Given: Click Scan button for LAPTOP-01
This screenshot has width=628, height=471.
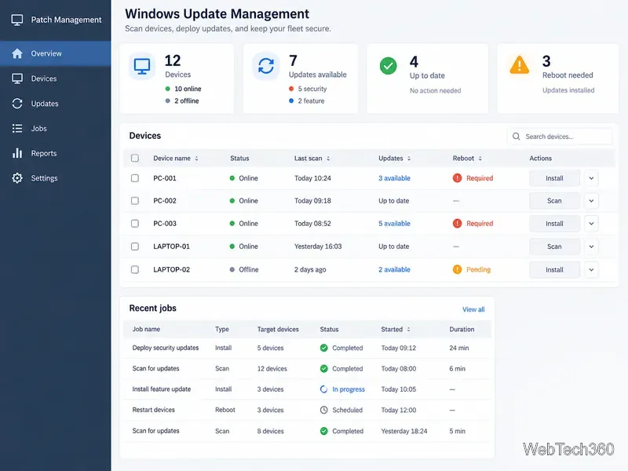Looking at the screenshot, I should (554, 246).
